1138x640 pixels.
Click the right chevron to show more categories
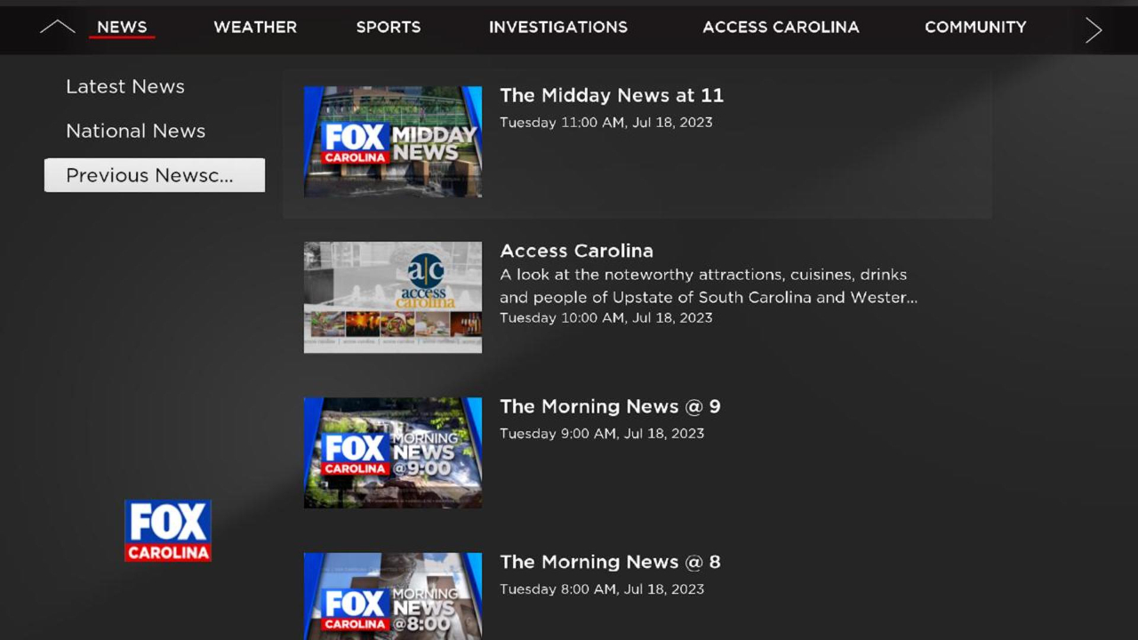pos(1094,30)
